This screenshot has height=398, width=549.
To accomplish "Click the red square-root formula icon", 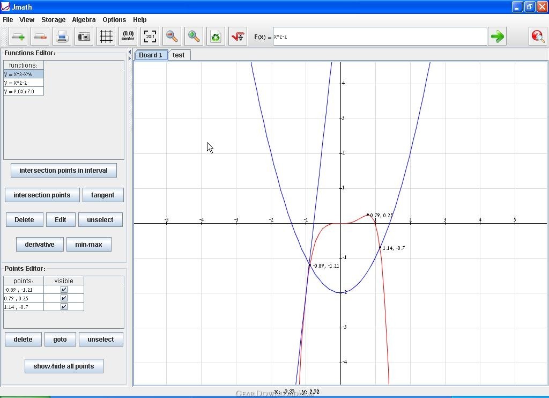I will click(x=238, y=36).
